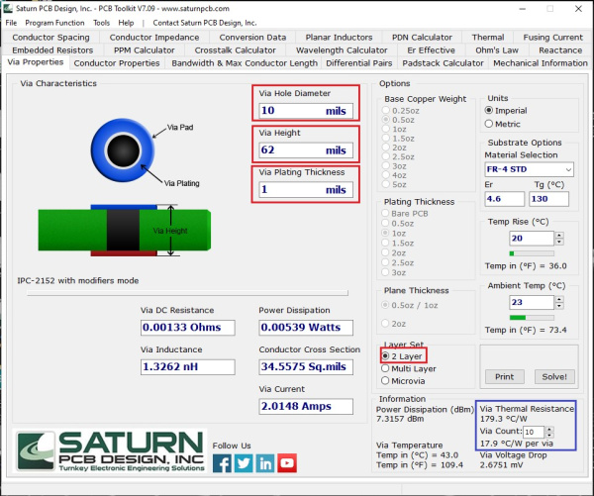
Task: Increase Ambient Temp with the up arrow
Action: [x=559, y=299]
